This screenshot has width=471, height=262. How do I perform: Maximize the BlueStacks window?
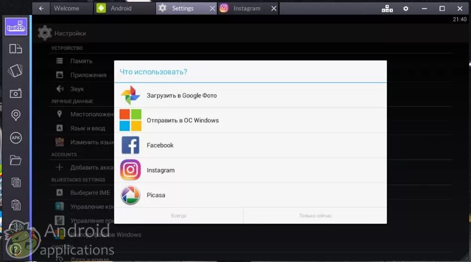tap(442, 8)
